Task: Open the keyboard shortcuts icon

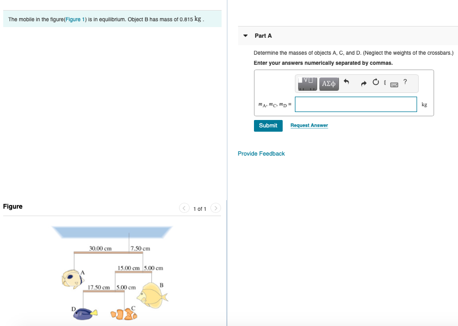Action: tap(394, 84)
